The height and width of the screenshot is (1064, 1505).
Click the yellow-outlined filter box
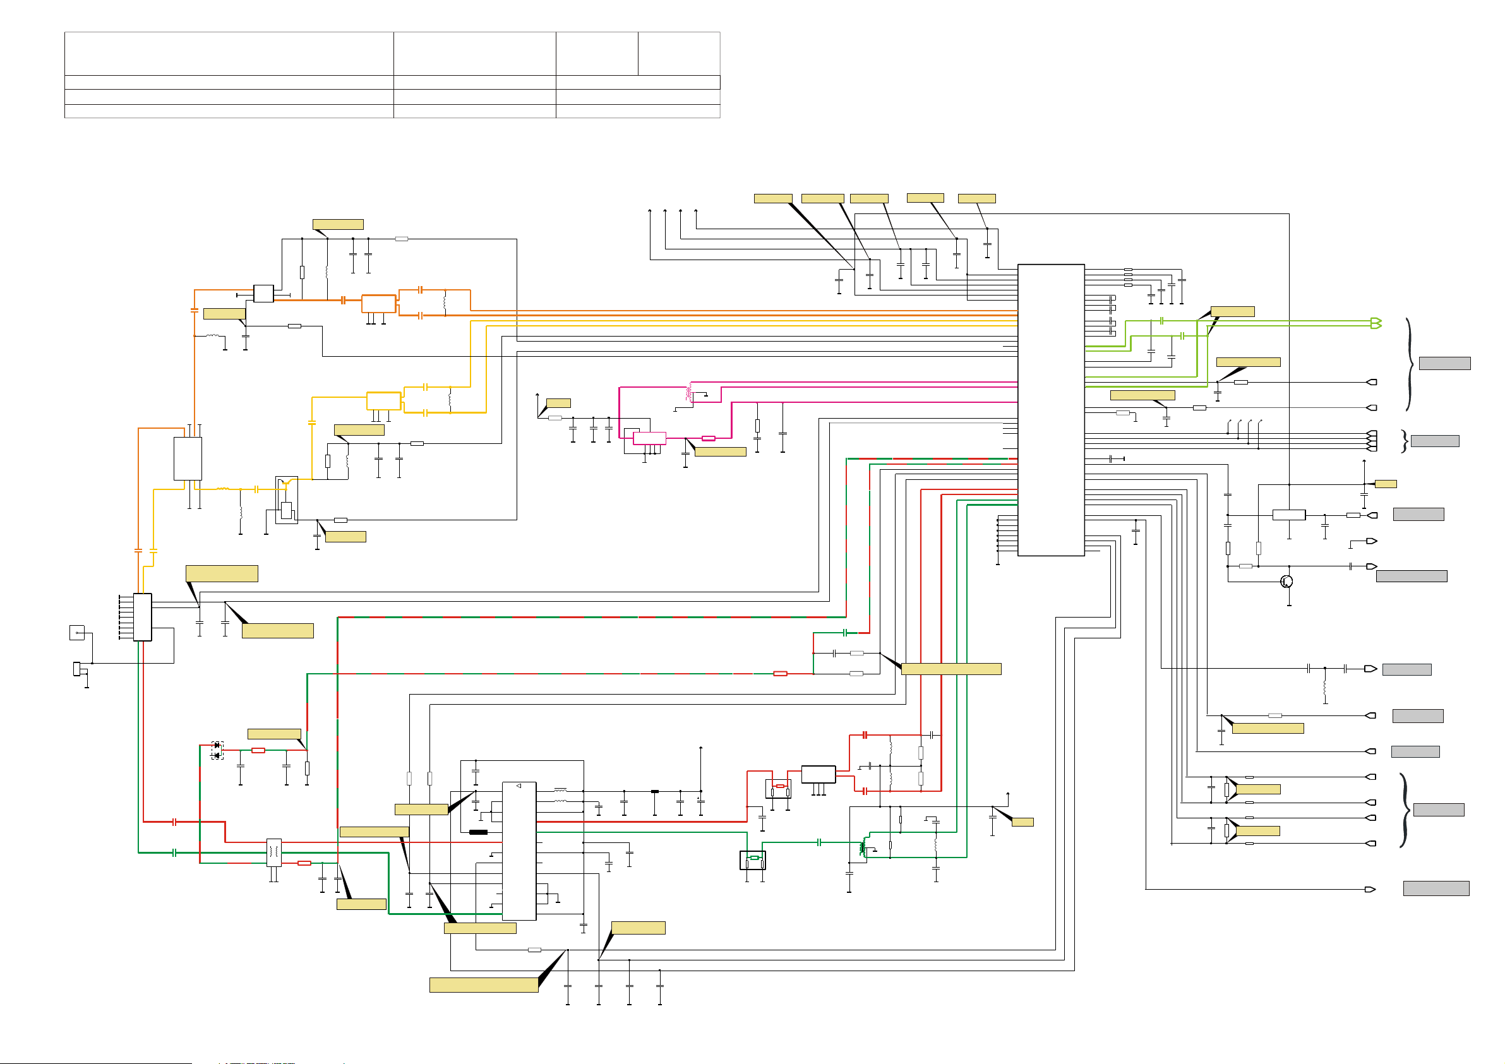click(383, 400)
